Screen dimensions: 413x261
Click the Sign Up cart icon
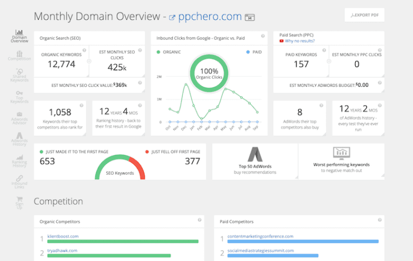tap(19, 199)
